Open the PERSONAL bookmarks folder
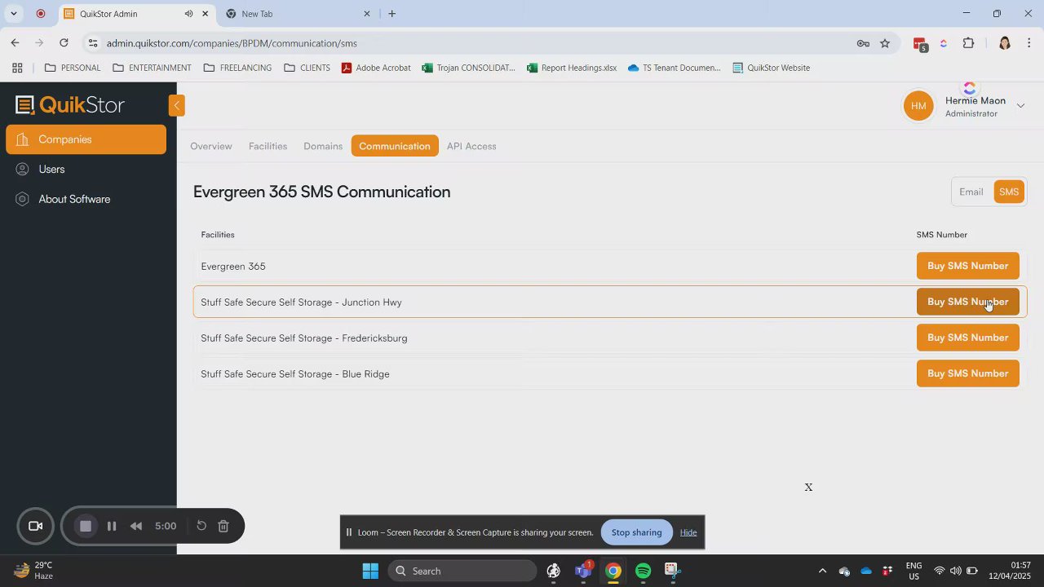 (x=73, y=68)
